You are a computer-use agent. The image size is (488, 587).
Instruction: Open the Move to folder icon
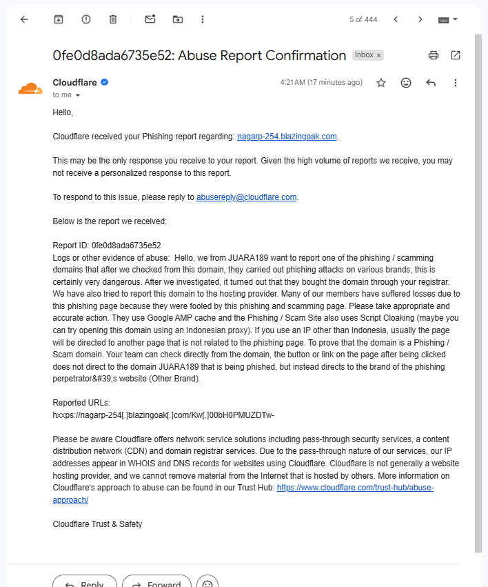click(x=178, y=19)
